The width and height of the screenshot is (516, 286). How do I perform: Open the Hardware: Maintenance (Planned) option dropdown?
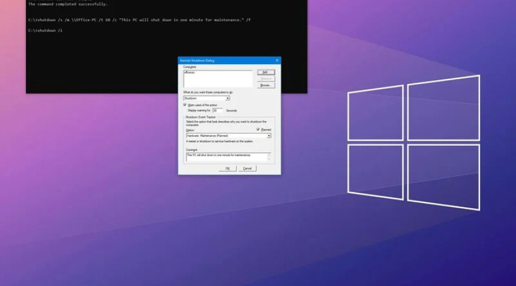[269, 136]
